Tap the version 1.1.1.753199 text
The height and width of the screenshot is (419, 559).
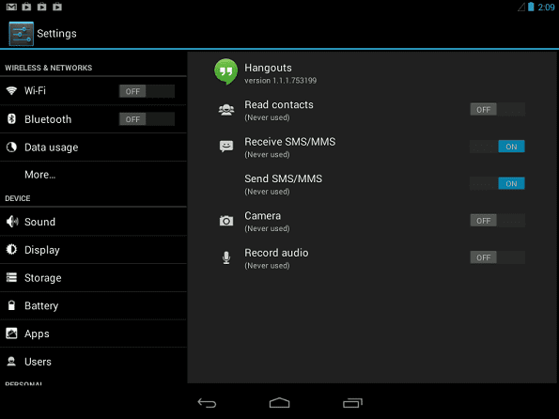[281, 81]
